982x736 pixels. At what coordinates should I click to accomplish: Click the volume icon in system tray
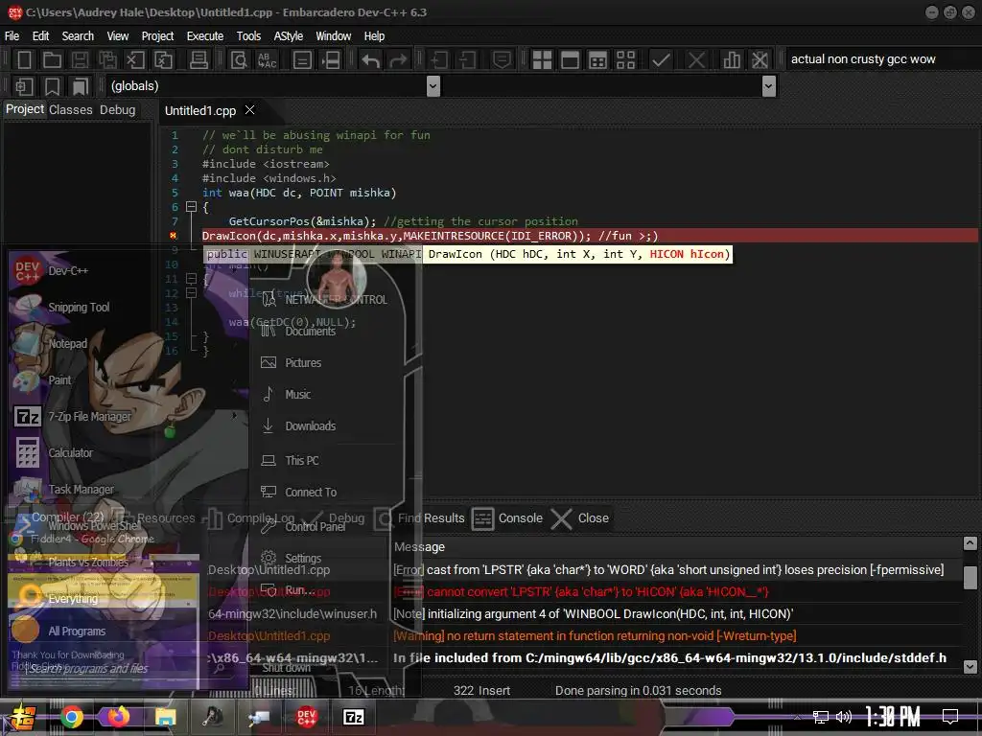point(844,717)
